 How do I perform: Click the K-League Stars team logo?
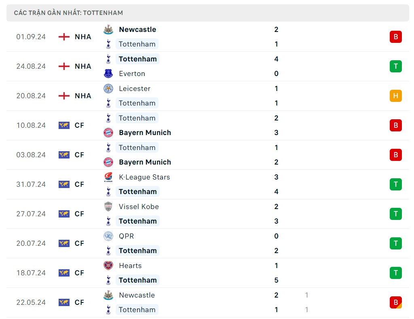pos(108,177)
